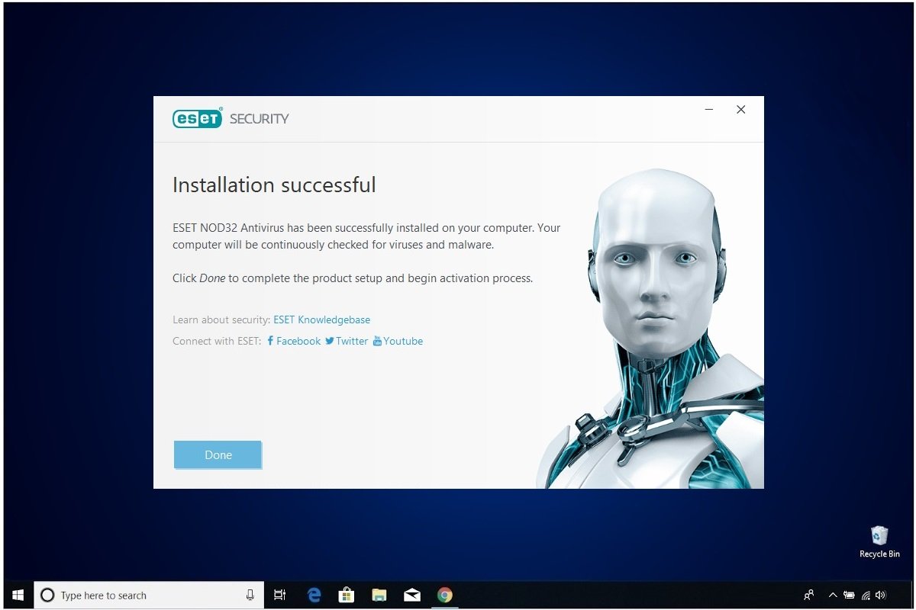This screenshot has width=916, height=610.
Task: Click the Done button
Action: click(x=218, y=454)
